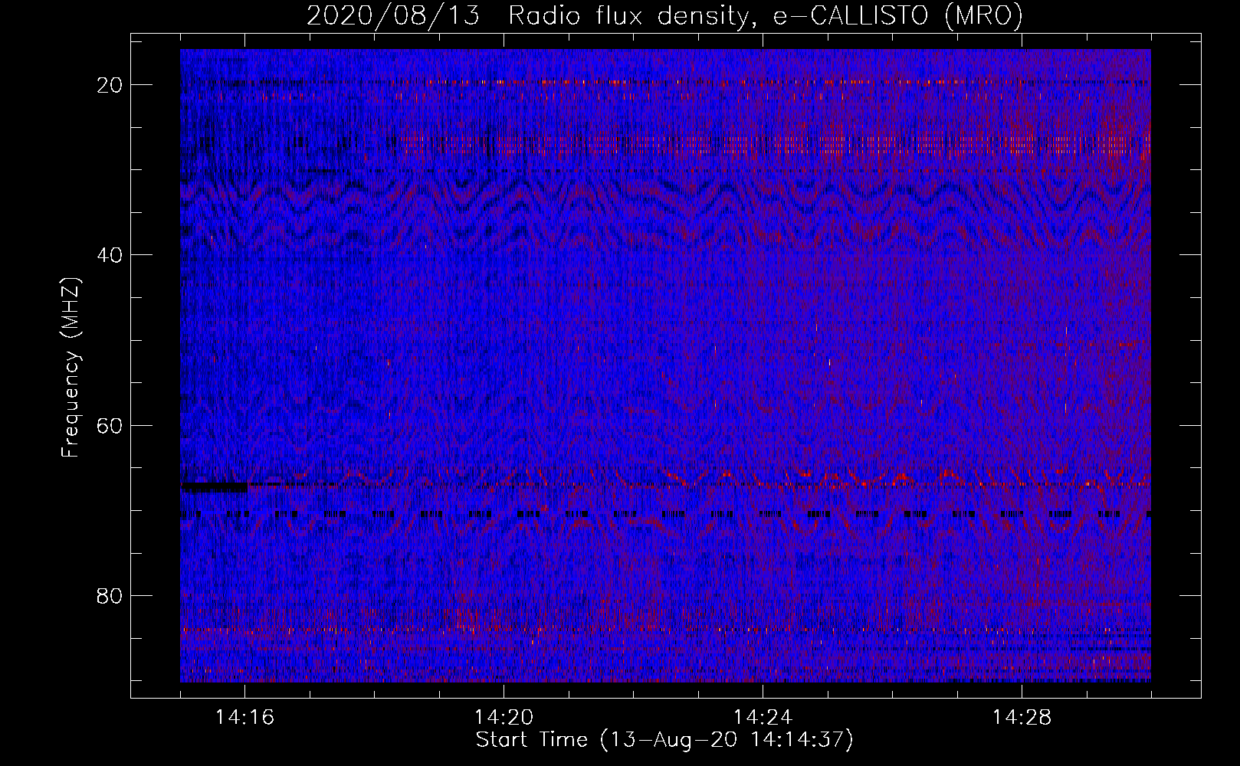
Task: Select the 40 MHz frequency tick label
Action: click(x=110, y=255)
